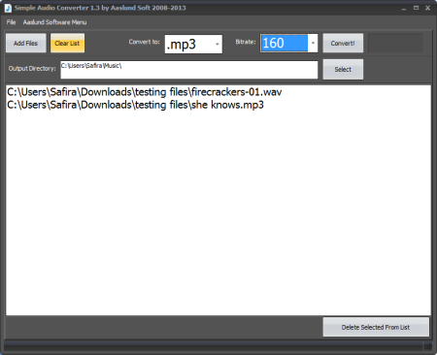Click Delete Selected From List button
Screen dimensions: 437x355
pos(376,327)
